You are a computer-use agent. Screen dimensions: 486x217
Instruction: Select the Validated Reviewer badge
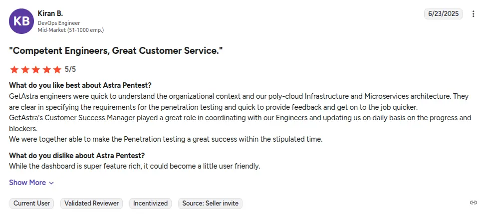pyautogui.click(x=92, y=203)
